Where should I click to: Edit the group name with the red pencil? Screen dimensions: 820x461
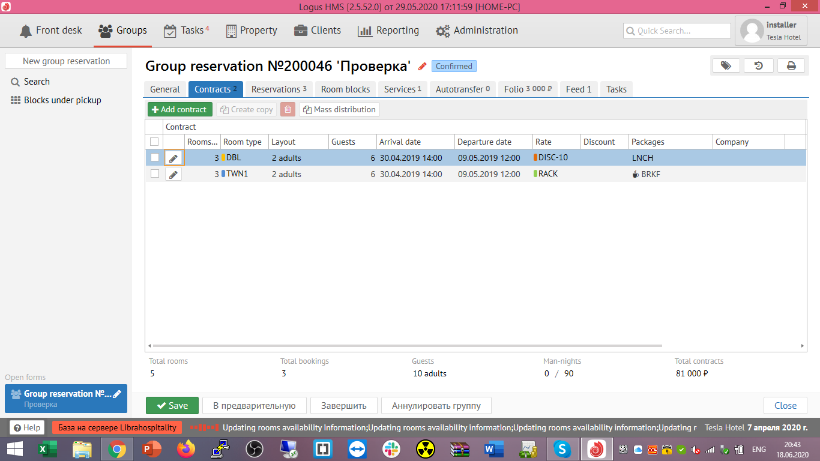(x=423, y=66)
